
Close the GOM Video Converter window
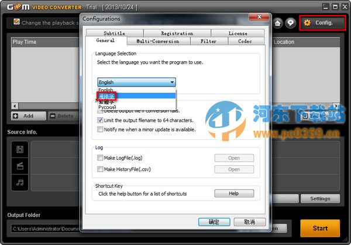tap(345, 7)
